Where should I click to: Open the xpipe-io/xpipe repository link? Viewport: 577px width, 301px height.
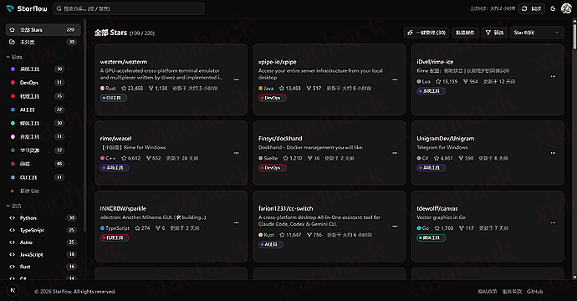pyautogui.click(x=278, y=62)
